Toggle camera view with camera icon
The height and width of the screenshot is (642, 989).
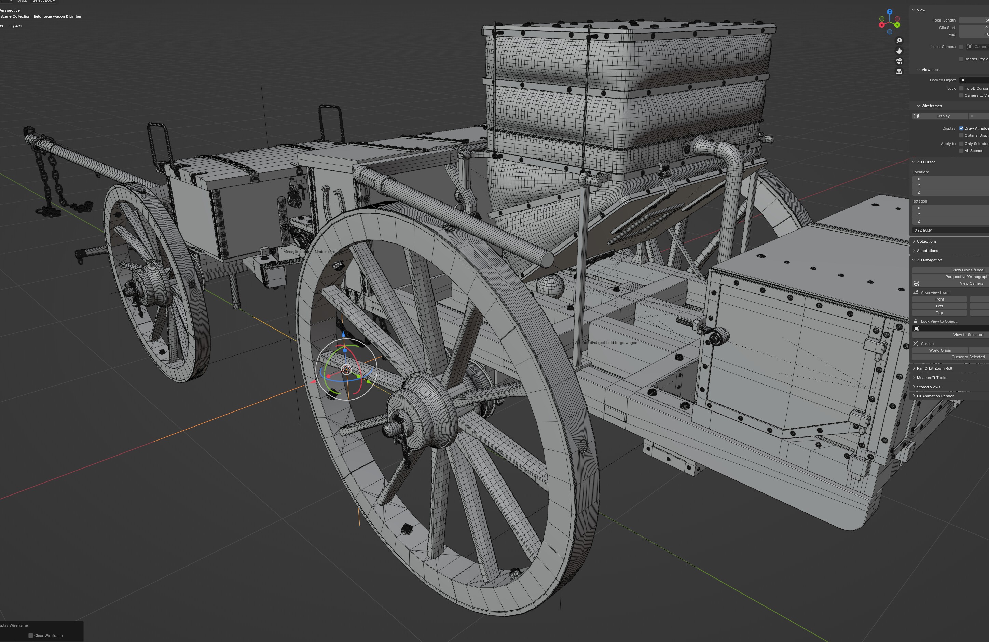click(x=899, y=61)
